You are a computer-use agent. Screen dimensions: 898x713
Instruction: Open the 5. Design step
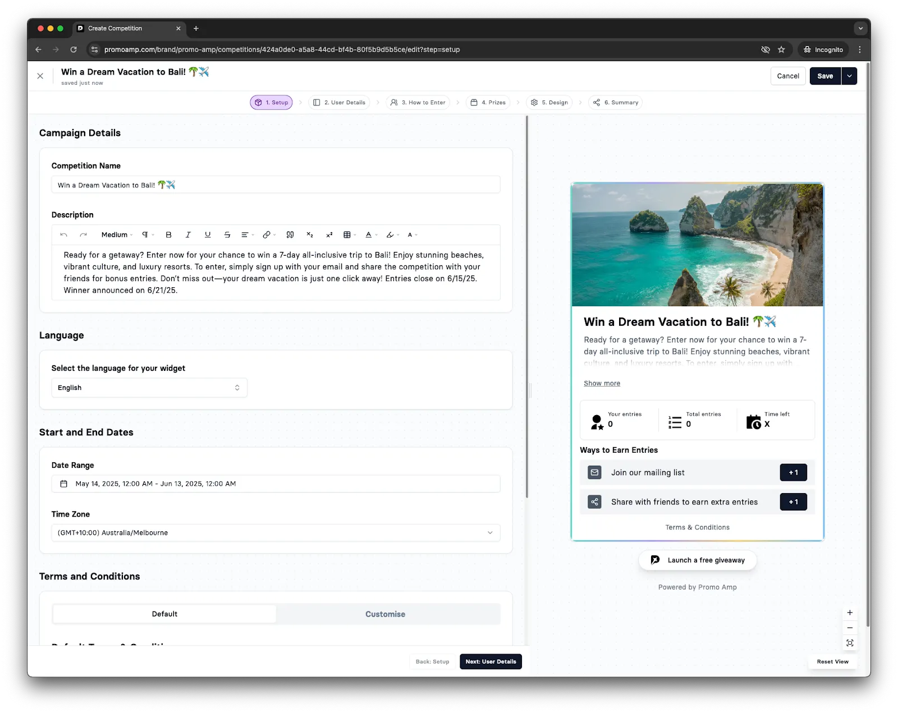(x=549, y=103)
